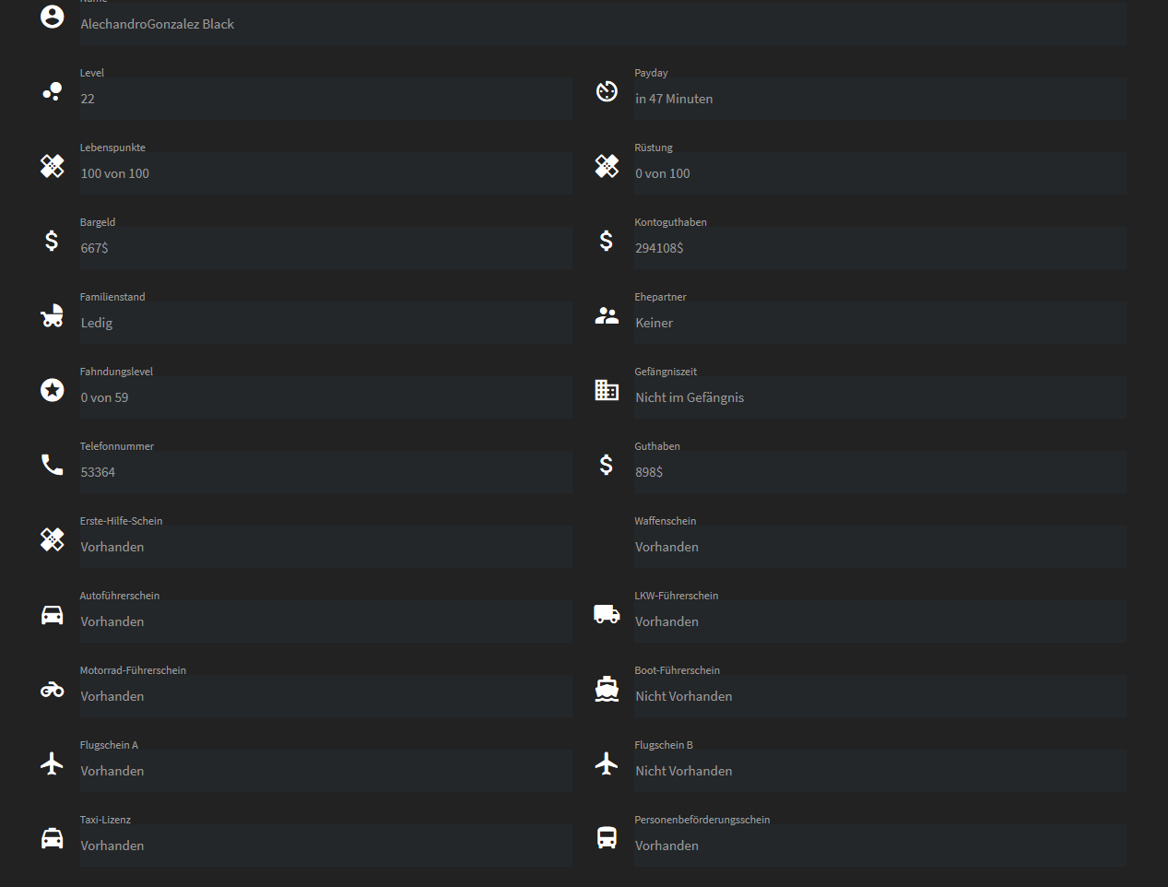Click the airplane icon for Flugschein B
1168x887 pixels.
[607, 763]
